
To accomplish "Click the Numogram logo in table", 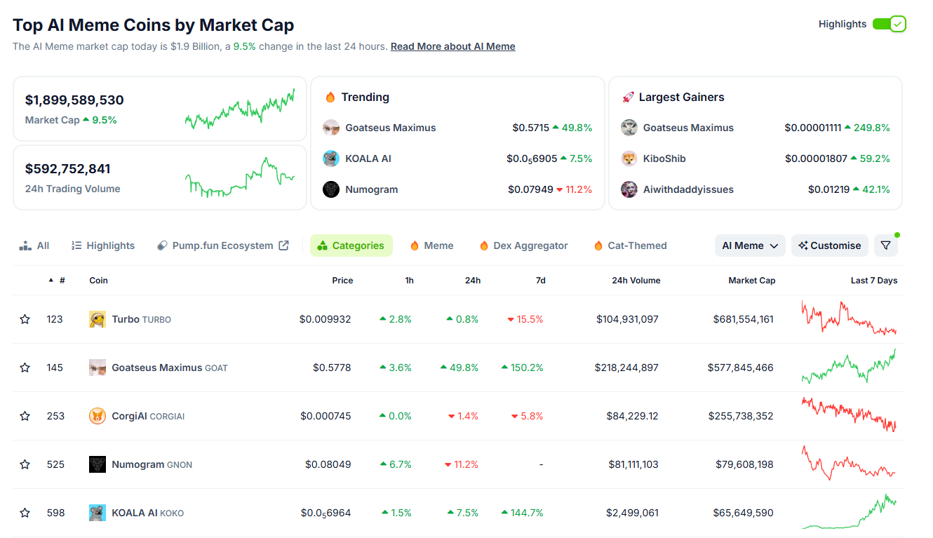I will [98, 464].
